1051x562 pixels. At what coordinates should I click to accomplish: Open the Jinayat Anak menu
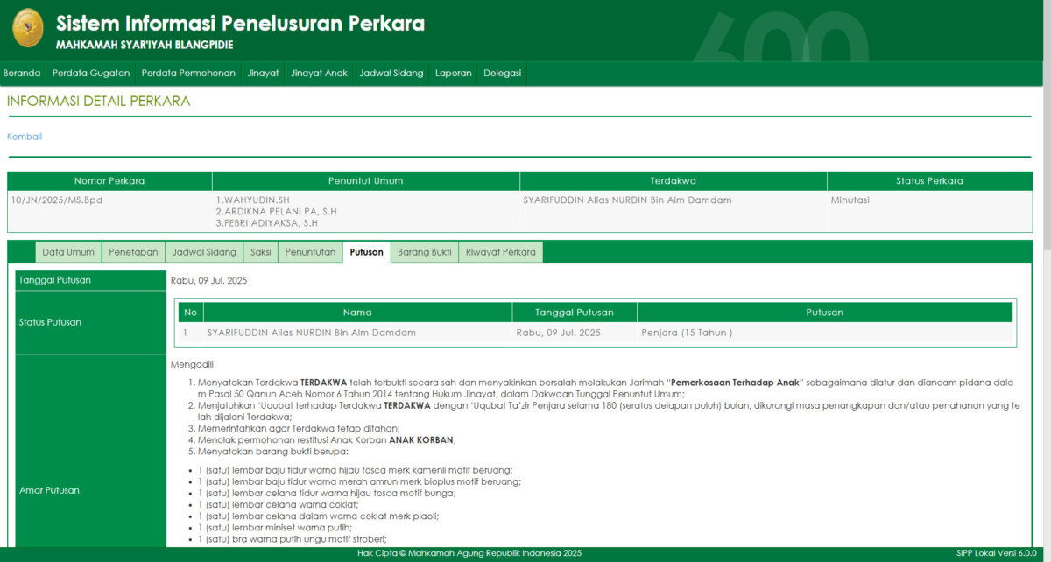[x=319, y=74]
